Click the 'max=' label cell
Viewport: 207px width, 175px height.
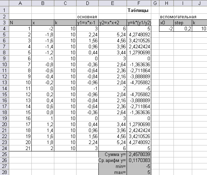(x=112, y=172)
